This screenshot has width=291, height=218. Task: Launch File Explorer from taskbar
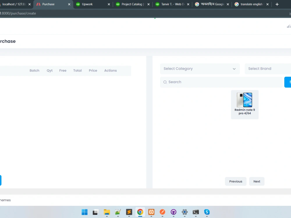(107, 212)
